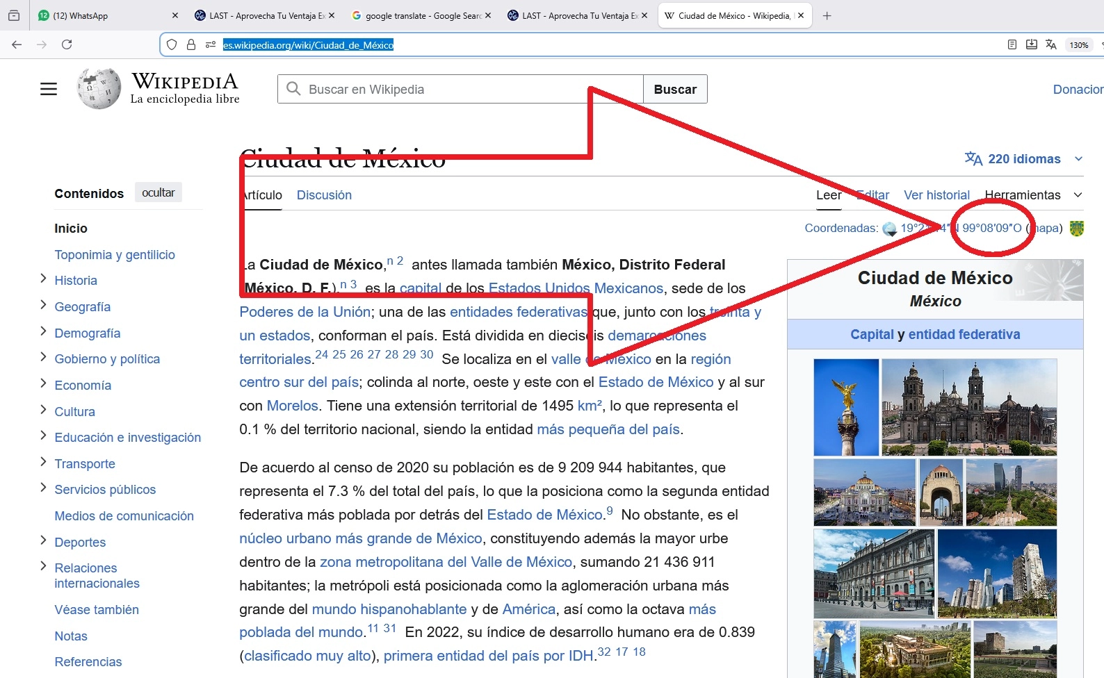Switch to the Discusión tab

coord(324,195)
